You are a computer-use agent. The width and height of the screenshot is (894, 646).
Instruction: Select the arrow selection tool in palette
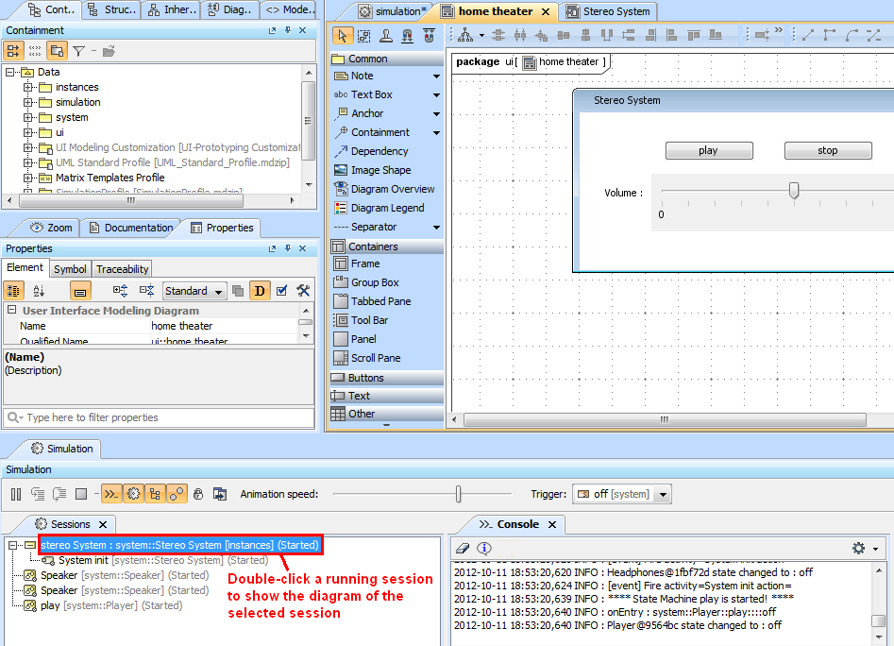[x=342, y=36]
